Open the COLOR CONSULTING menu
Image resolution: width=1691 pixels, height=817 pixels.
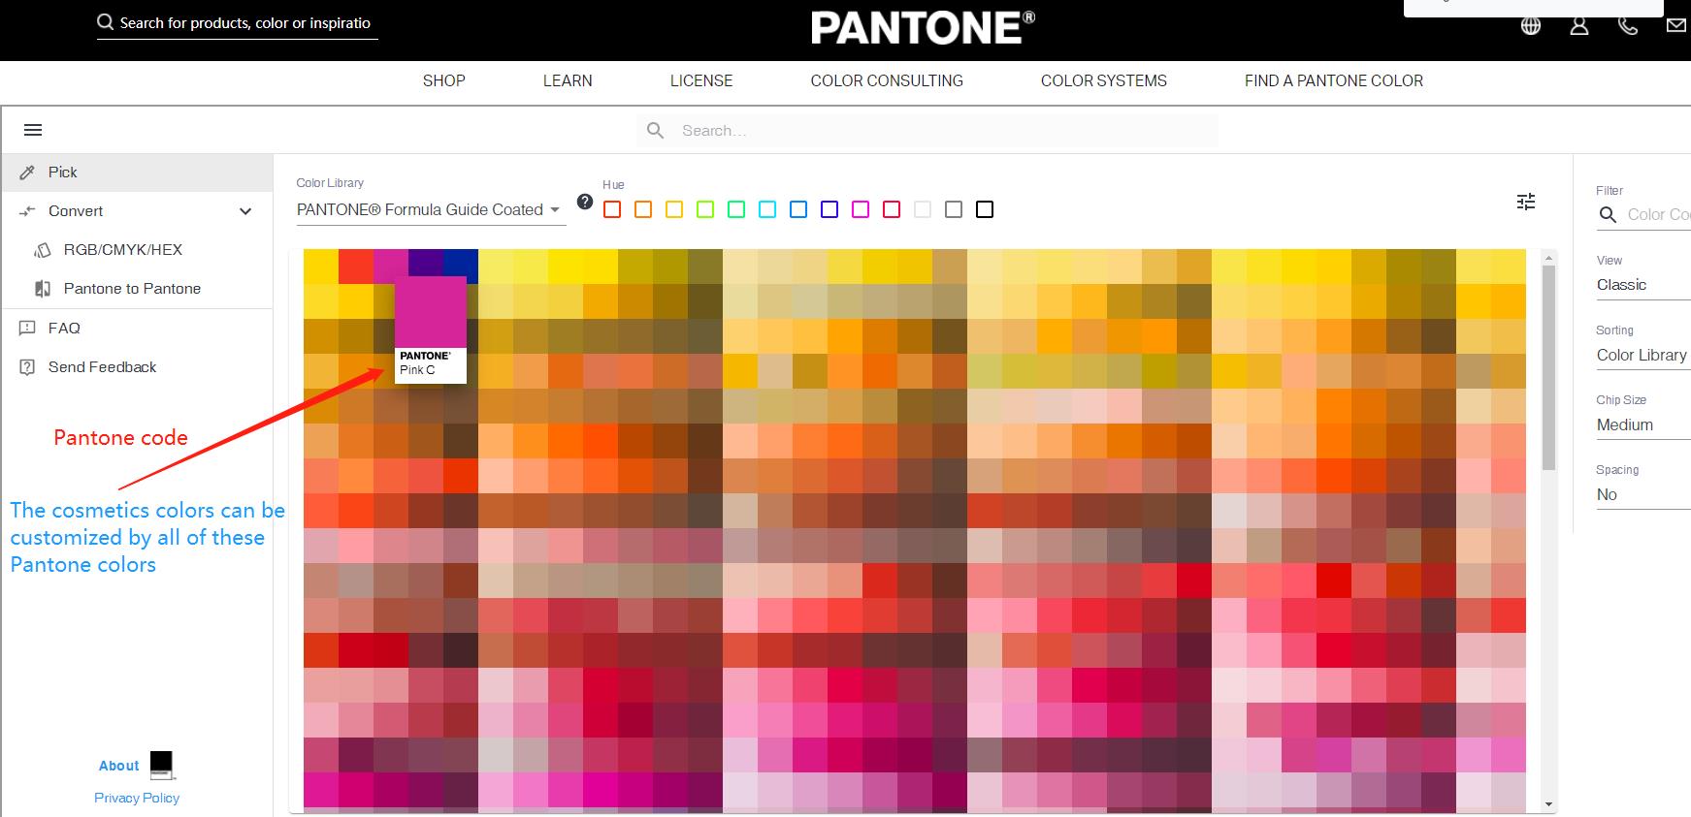(887, 80)
